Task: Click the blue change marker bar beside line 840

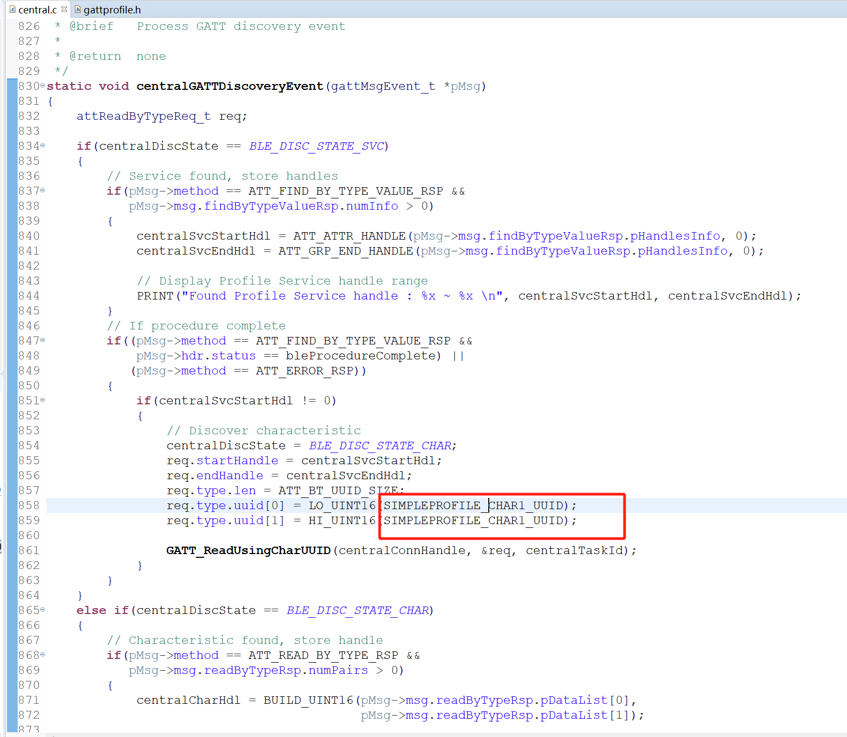Action: click(x=12, y=236)
